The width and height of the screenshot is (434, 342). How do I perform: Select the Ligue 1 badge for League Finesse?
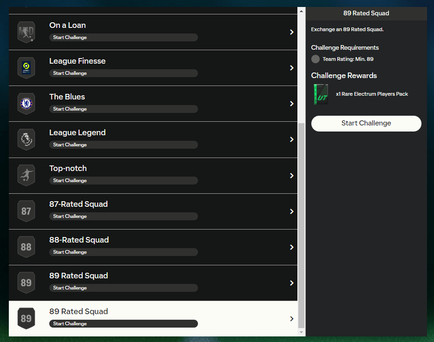26,68
